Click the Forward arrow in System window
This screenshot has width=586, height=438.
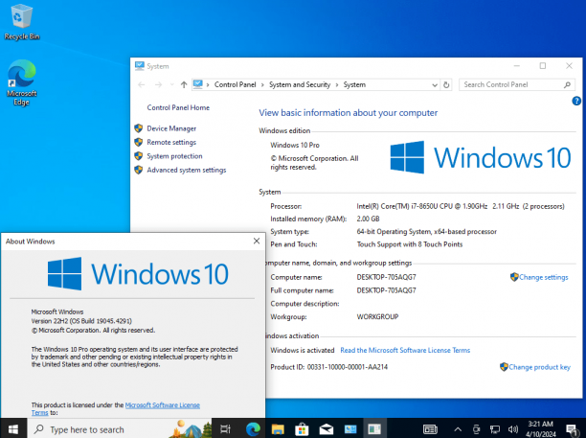pyautogui.click(x=158, y=85)
